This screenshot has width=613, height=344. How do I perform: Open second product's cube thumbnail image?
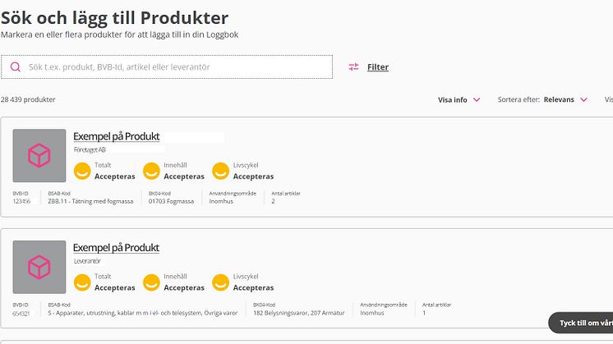pos(39,267)
